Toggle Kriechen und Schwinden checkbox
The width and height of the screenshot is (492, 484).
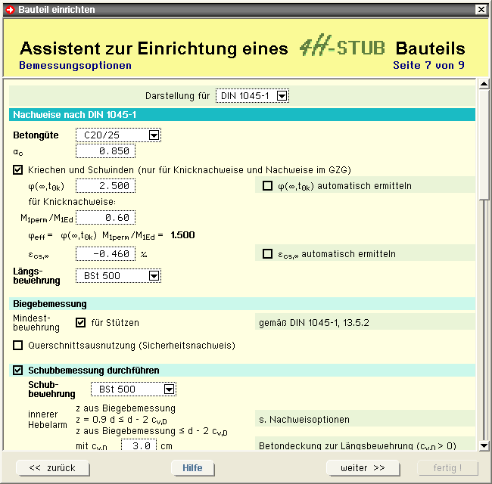click(19, 169)
